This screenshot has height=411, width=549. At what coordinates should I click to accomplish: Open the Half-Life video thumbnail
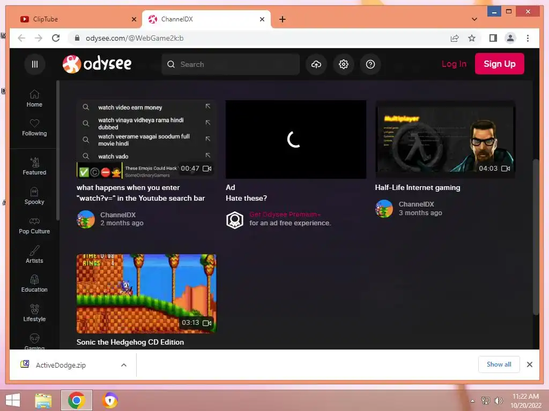pyautogui.click(x=444, y=139)
